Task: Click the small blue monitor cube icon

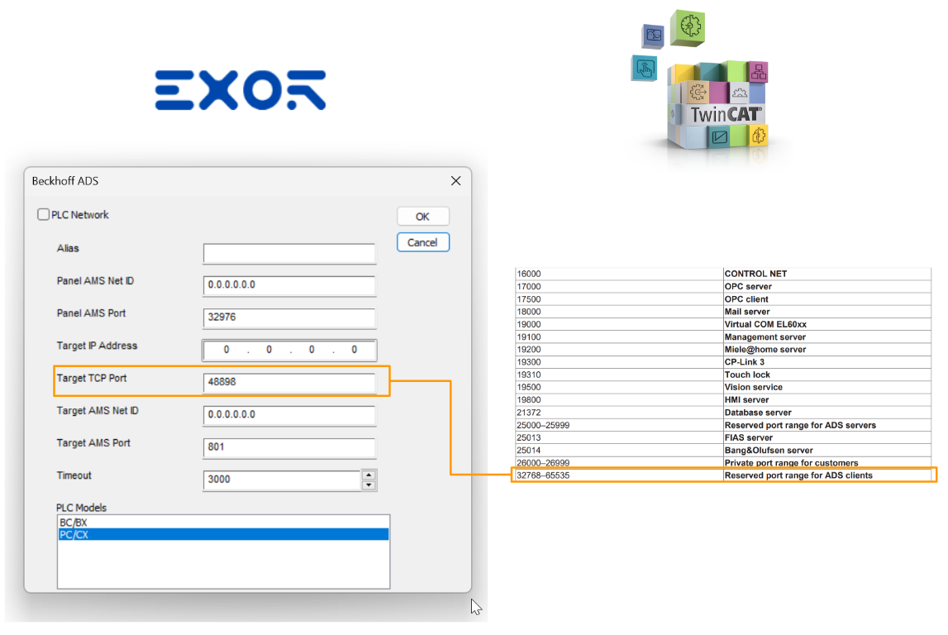Action: click(653, 35)
